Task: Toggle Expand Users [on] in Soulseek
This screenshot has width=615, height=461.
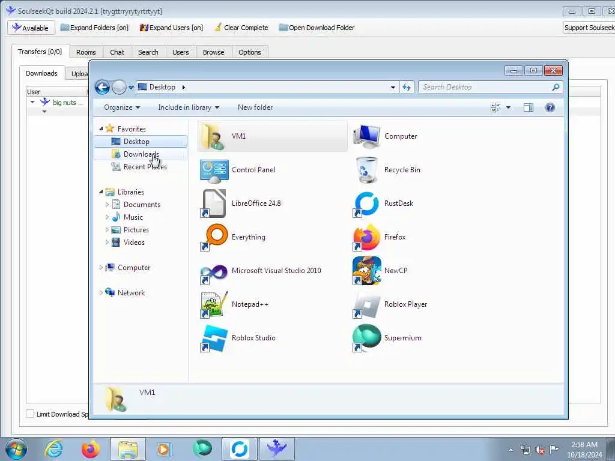Action: click(171, 28)
